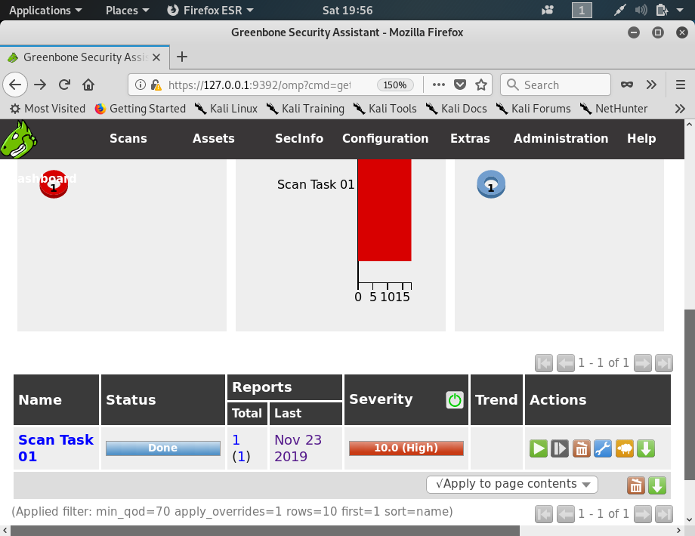The height and width of the screenshot is (536, 695).
Task: Show more toolbar tools via the navigation bar chevron
Action: tap(651, 85)
